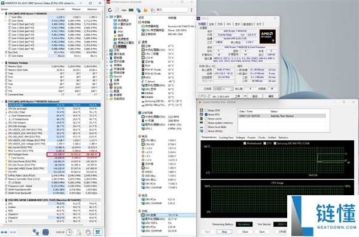The image size is (359, 237).
Task: Open SPD tab in CPU-Z
Action: point(229,24)
